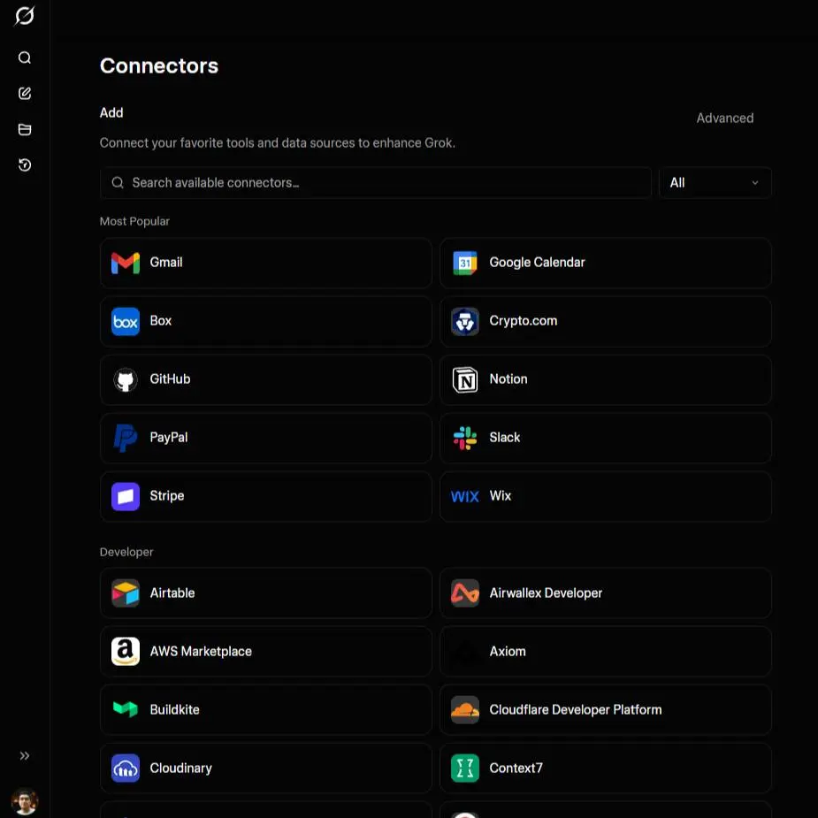Image resolution: width=818 pixels, height=818 pixels.
Task: Open the files folder icon in the sidebar
Action: 25,129
